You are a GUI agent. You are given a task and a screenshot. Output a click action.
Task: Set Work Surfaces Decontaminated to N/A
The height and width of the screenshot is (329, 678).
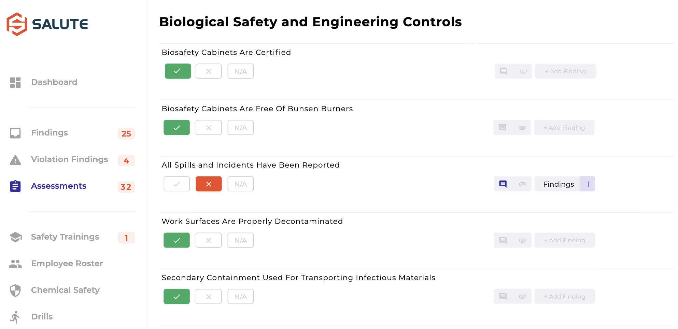click(x=240, y=240)
